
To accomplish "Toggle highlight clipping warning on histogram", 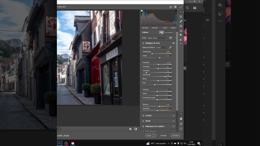I will click(176, 11).
